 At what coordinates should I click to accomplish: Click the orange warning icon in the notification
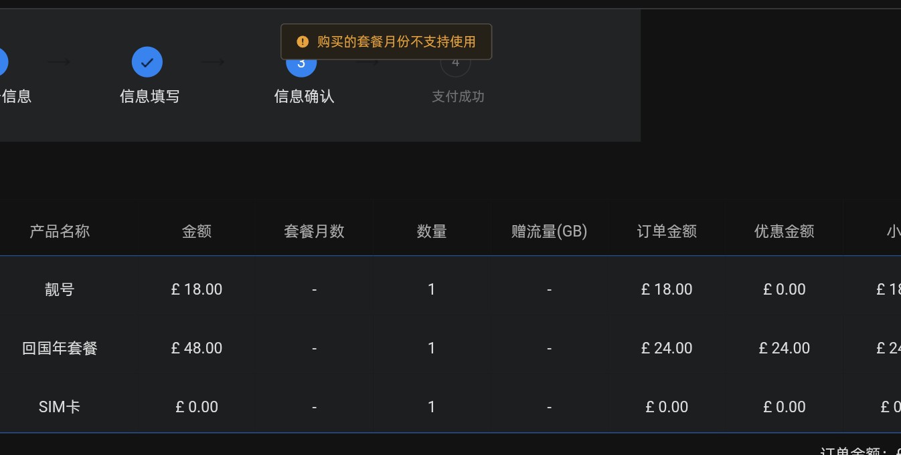click(303, 42)
